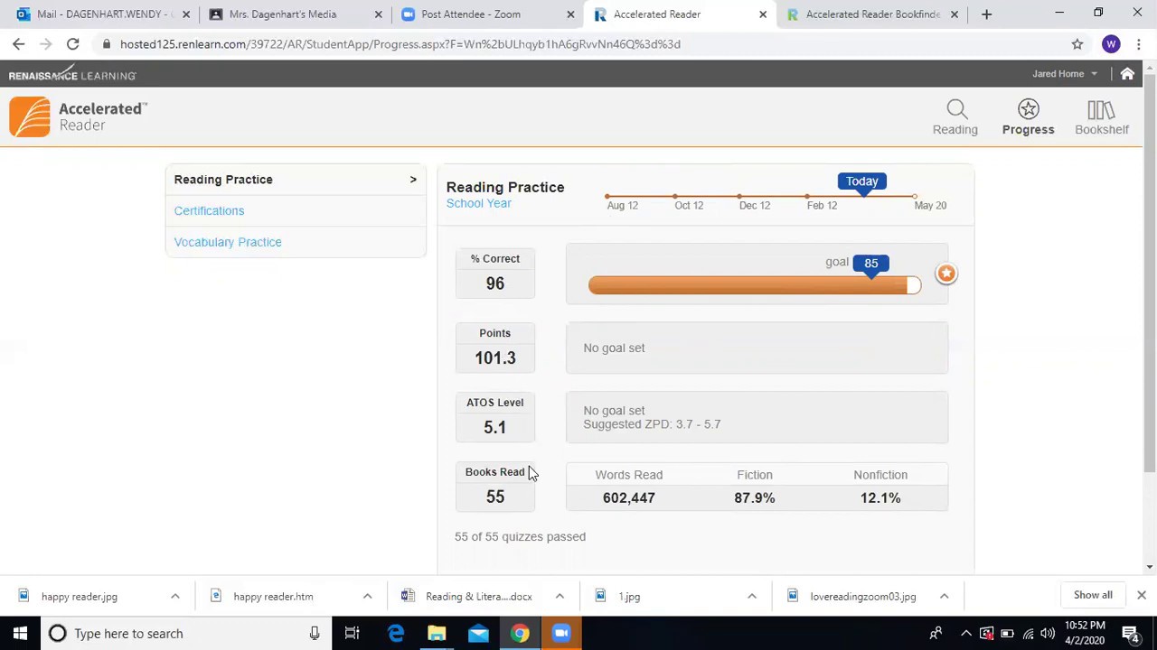Open options for happy reader.htm download
Image resolution: width=1157 pixels, height=650 pixels.
(367, 597)
